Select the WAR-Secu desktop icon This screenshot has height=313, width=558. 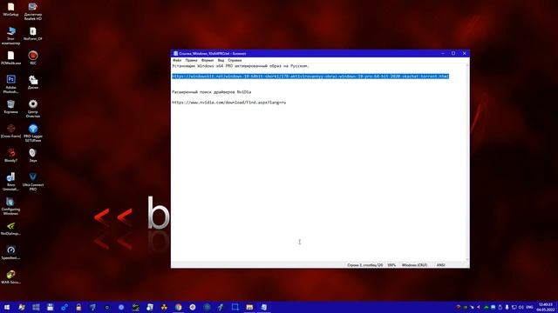pyautogui.click(x=10, y=276)
